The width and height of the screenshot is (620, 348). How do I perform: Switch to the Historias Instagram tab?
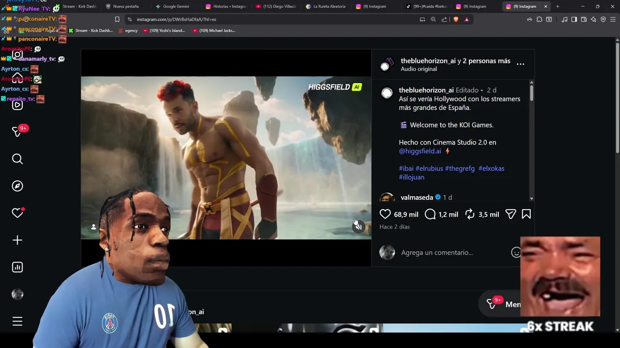[x=226, y=6]
